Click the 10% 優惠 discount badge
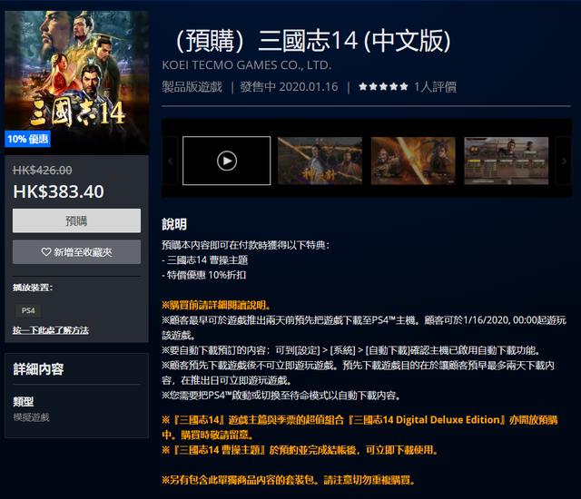This screenshot has width=581, height=499. (x=28, y=139)
